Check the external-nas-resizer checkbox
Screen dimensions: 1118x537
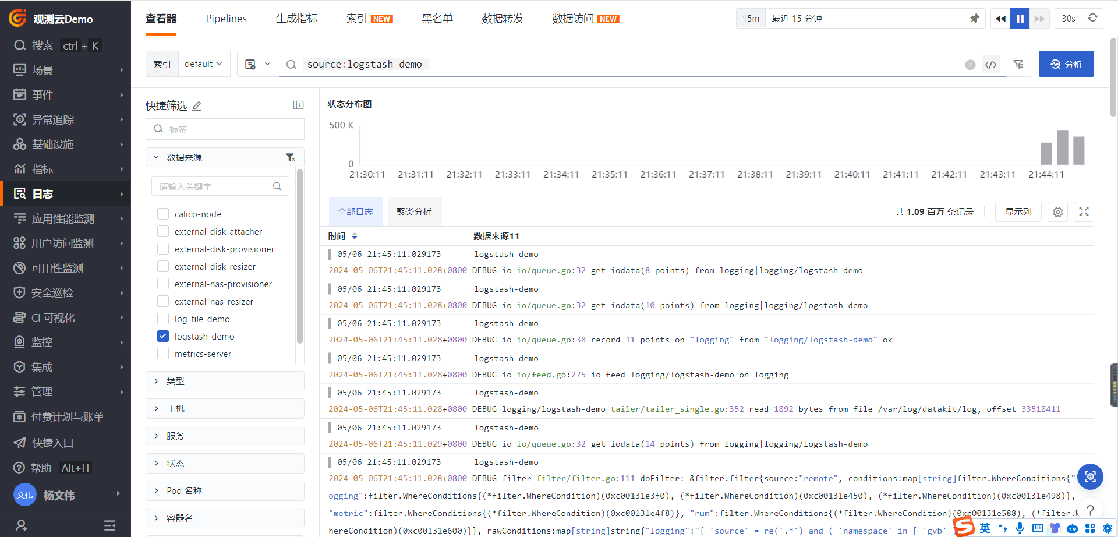163,301
